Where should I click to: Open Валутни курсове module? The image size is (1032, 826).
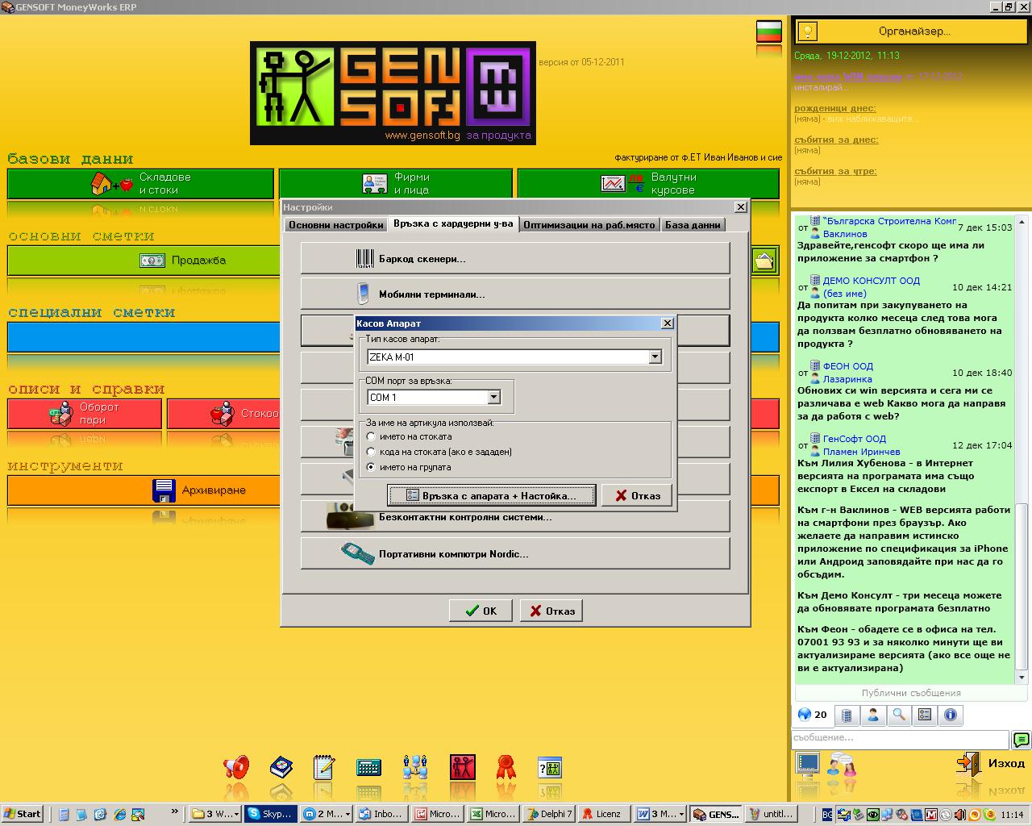click(x=648, y=183)
